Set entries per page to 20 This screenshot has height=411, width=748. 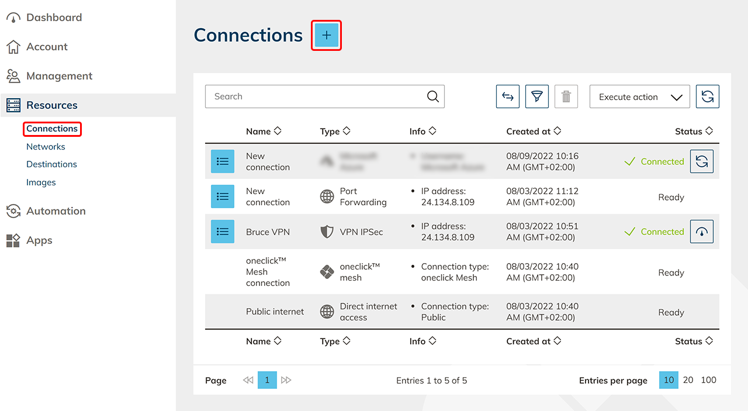coord(688,380)
